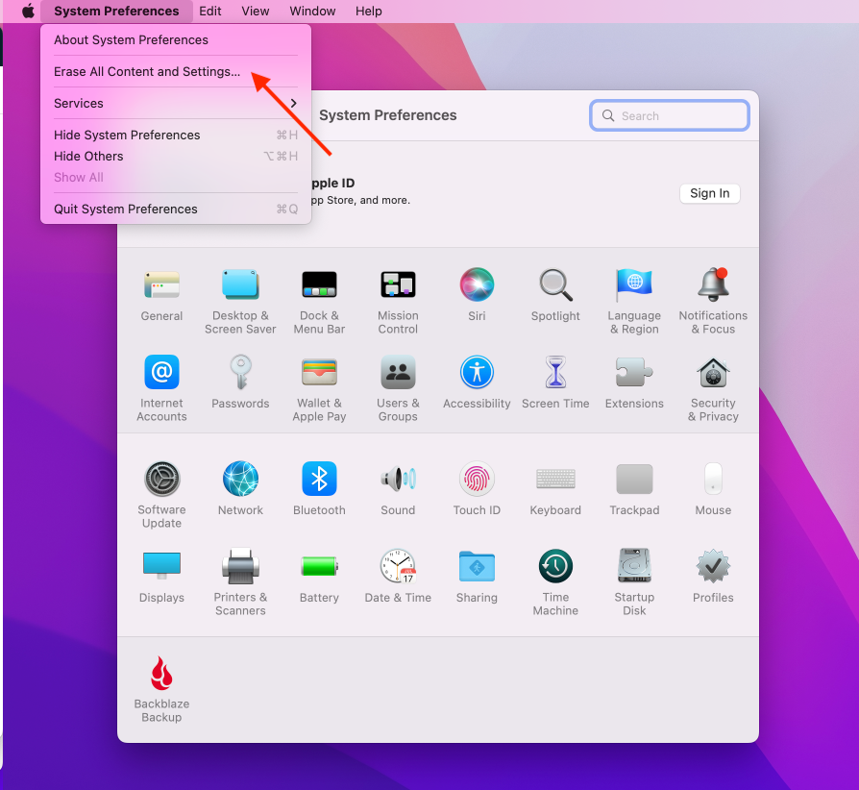The image size is (859, 790).
Task: Choose About System Preferences
Action: [176, 40]
